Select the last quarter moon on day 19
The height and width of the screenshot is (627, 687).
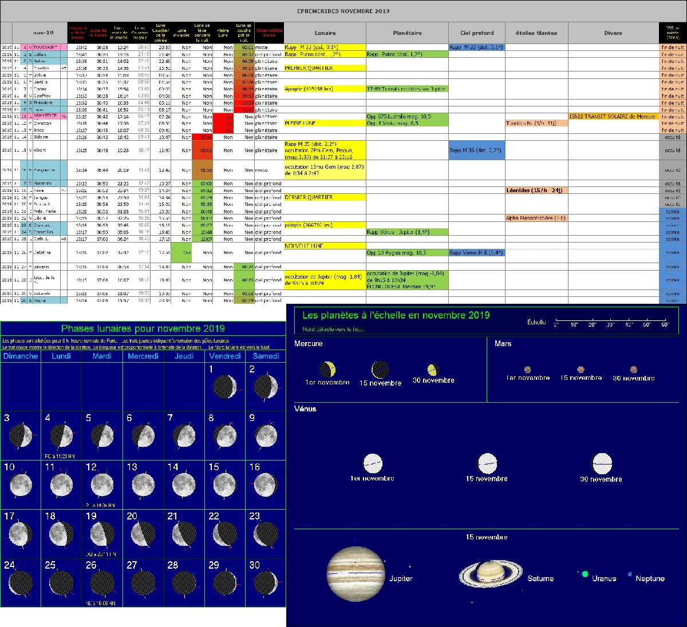pos(102,533)
